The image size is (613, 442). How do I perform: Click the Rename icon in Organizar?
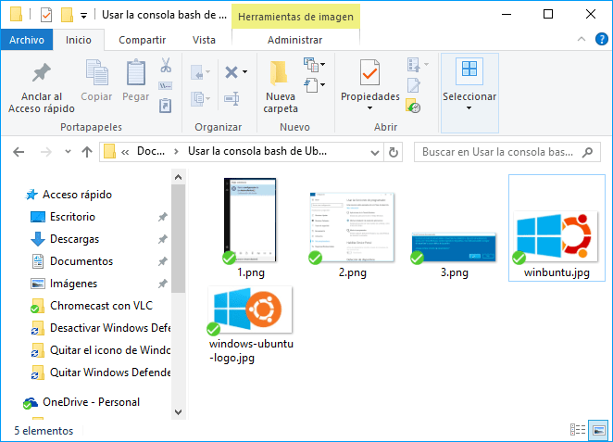pyautogui.click(x=231, y=98)
